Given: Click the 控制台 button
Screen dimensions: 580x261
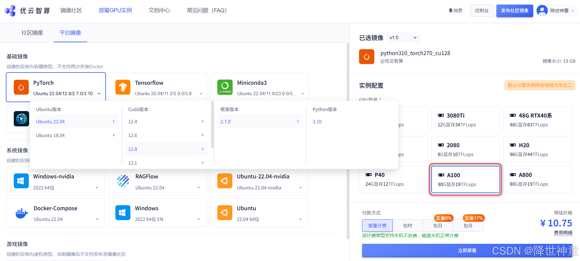Looking at the screenshot, I should 482,11.
